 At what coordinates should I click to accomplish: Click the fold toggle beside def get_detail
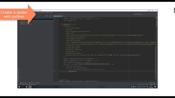(58, 24)
